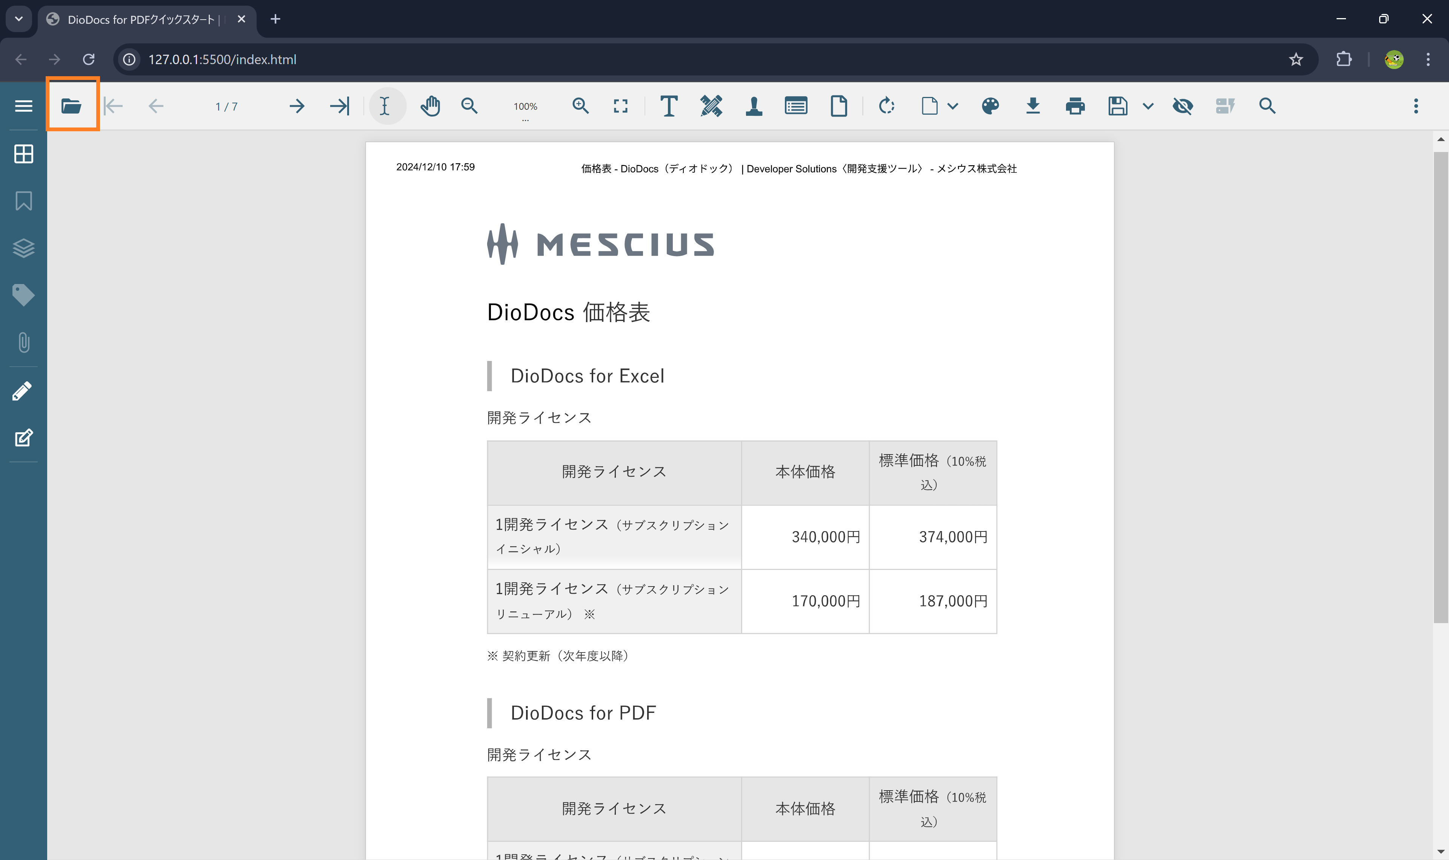Toggle annotation visibility eye icon
The width and height of the screenshot is (1449, 860).
(1182, 106)
